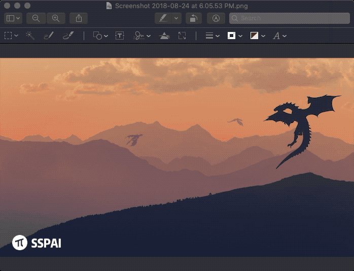Focus the Search field
This screenshot has width=354, height=271.
288,18
